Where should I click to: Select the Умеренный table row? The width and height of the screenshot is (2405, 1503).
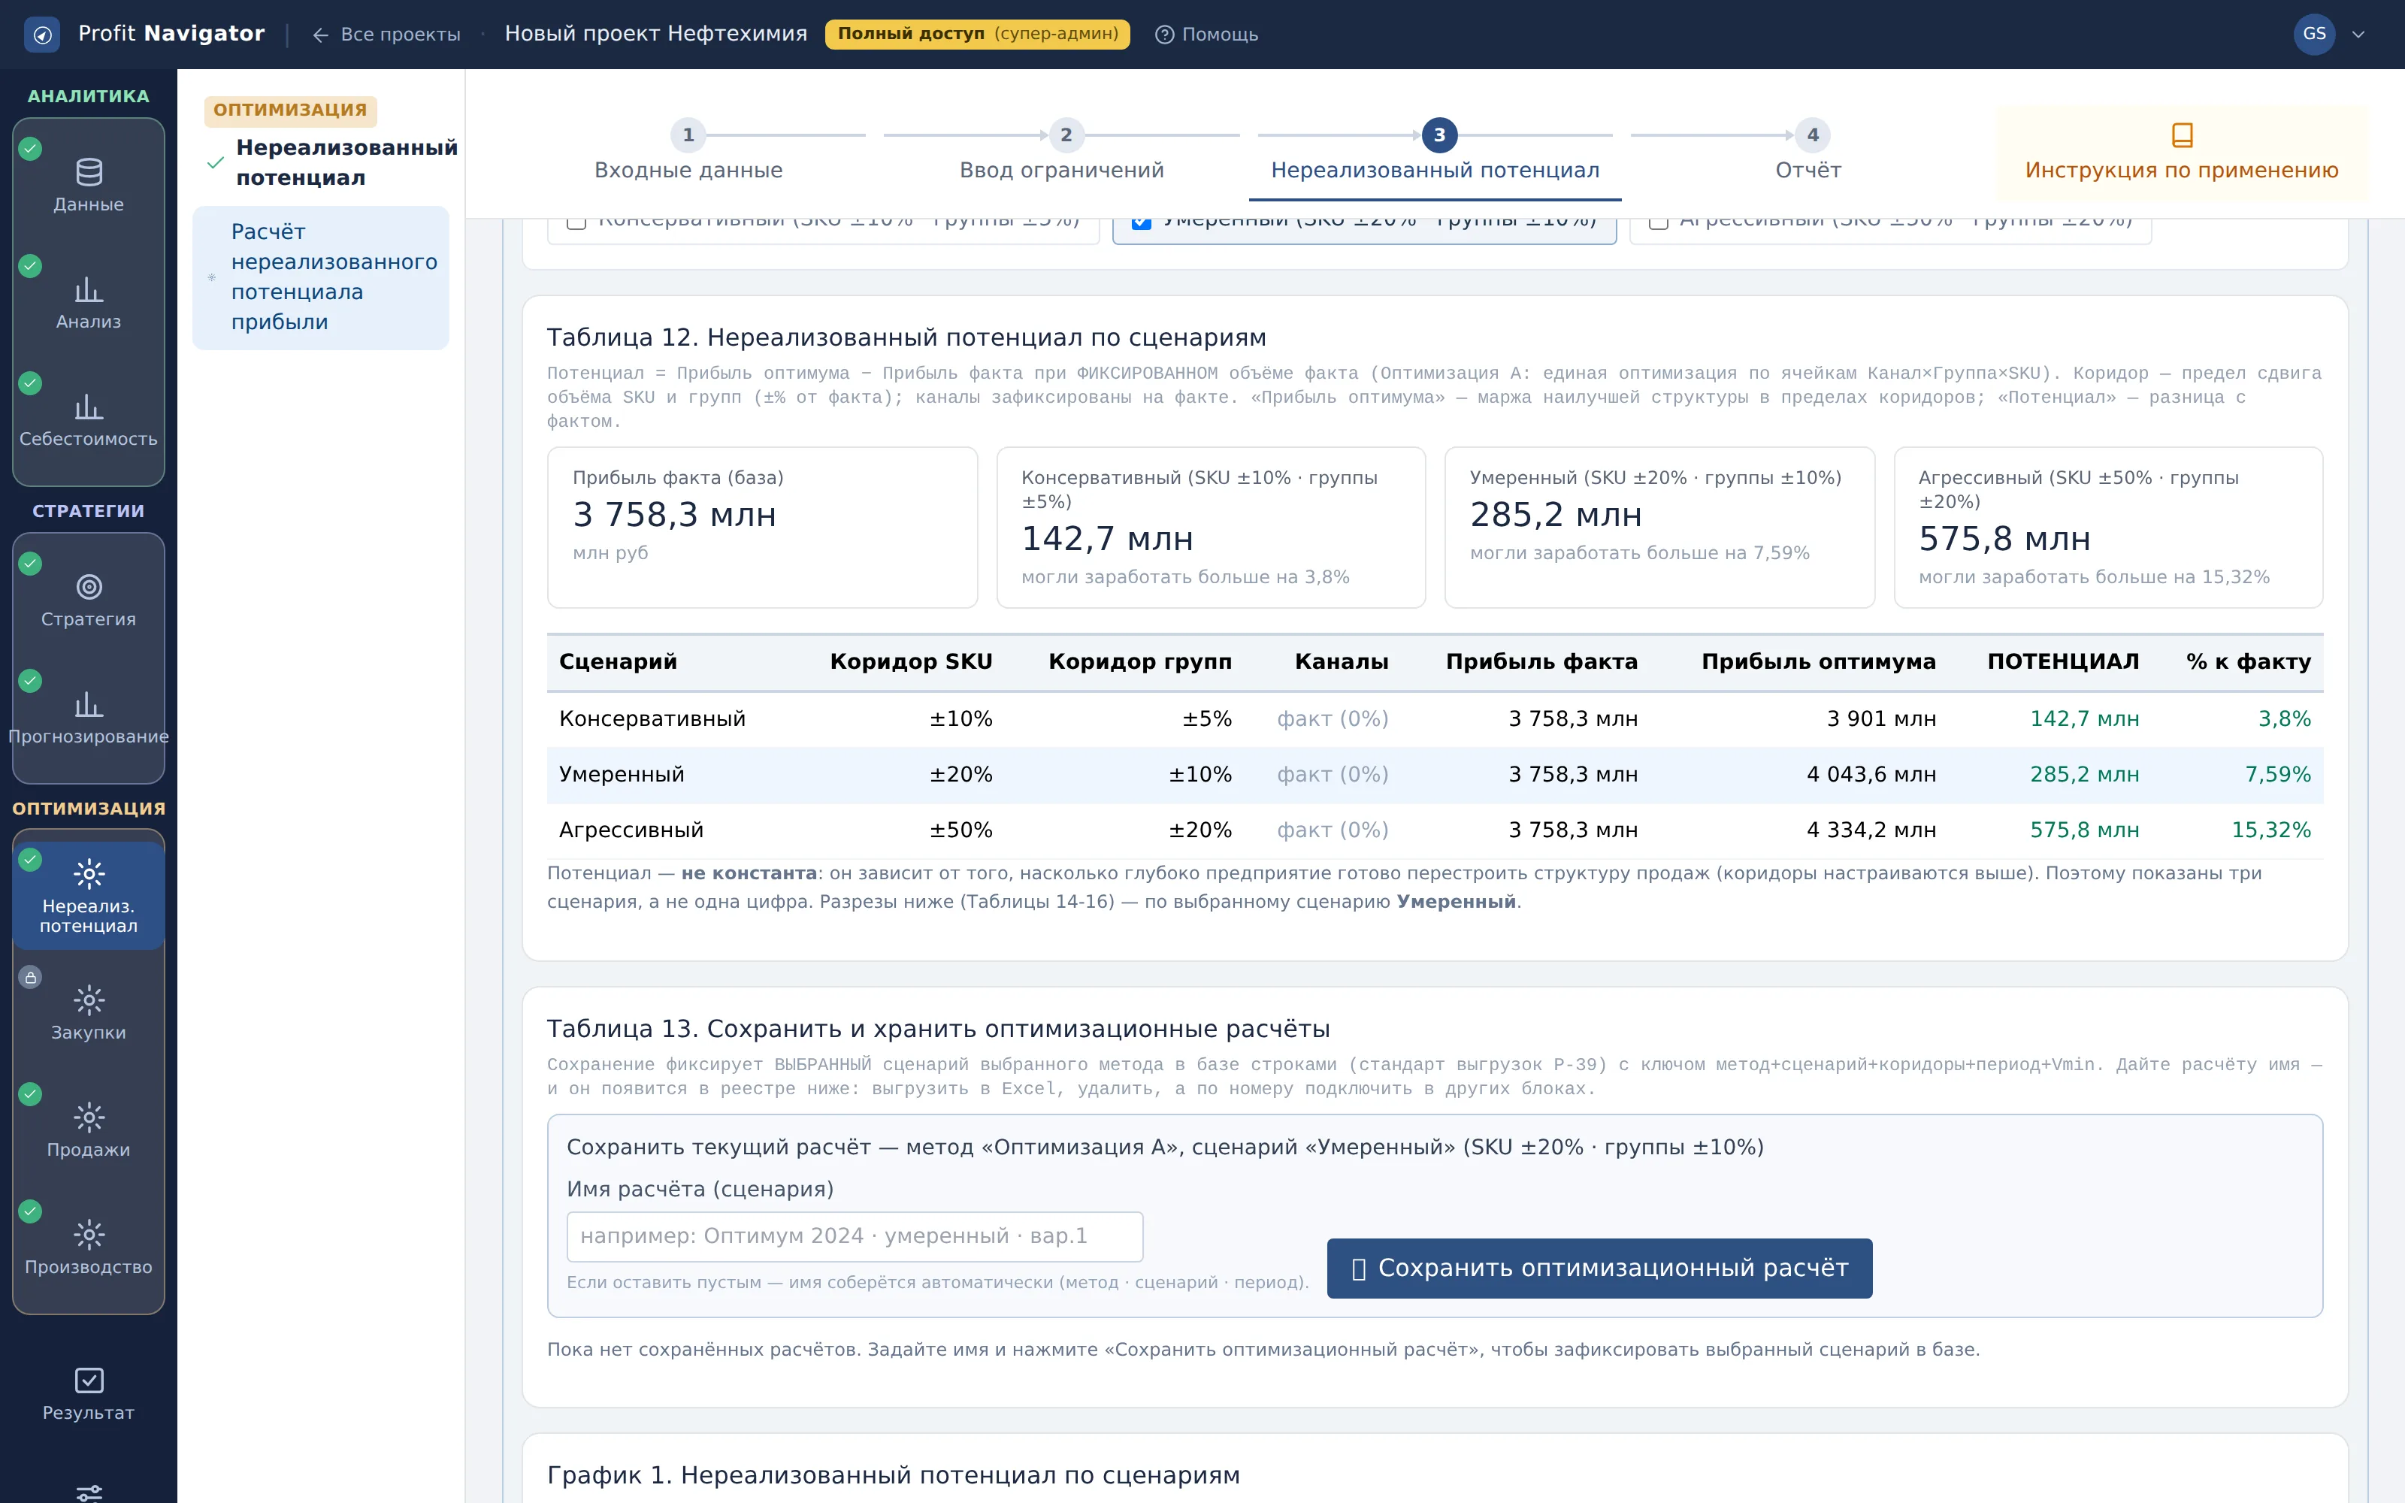pyautogui.click(x=1434, y=774)
